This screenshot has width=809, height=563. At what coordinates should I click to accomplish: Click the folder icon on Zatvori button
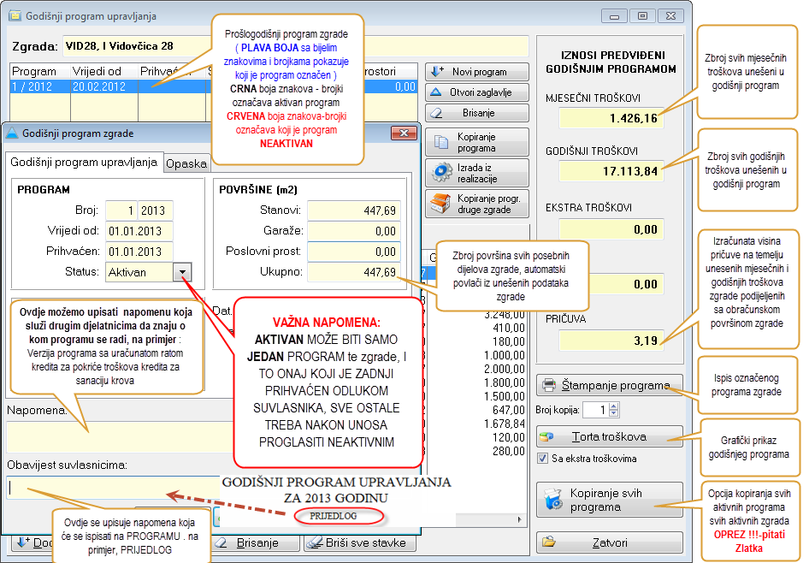tap(548, 542)
